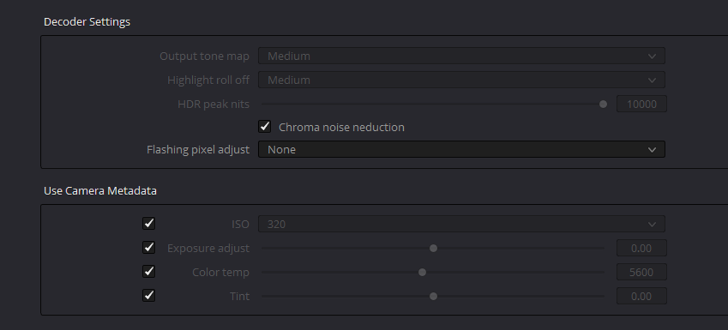Uncheck the Exposure adjust metadata checkbox
The height and width of the screenshot is (330, 728).
[x=148, y=247]
